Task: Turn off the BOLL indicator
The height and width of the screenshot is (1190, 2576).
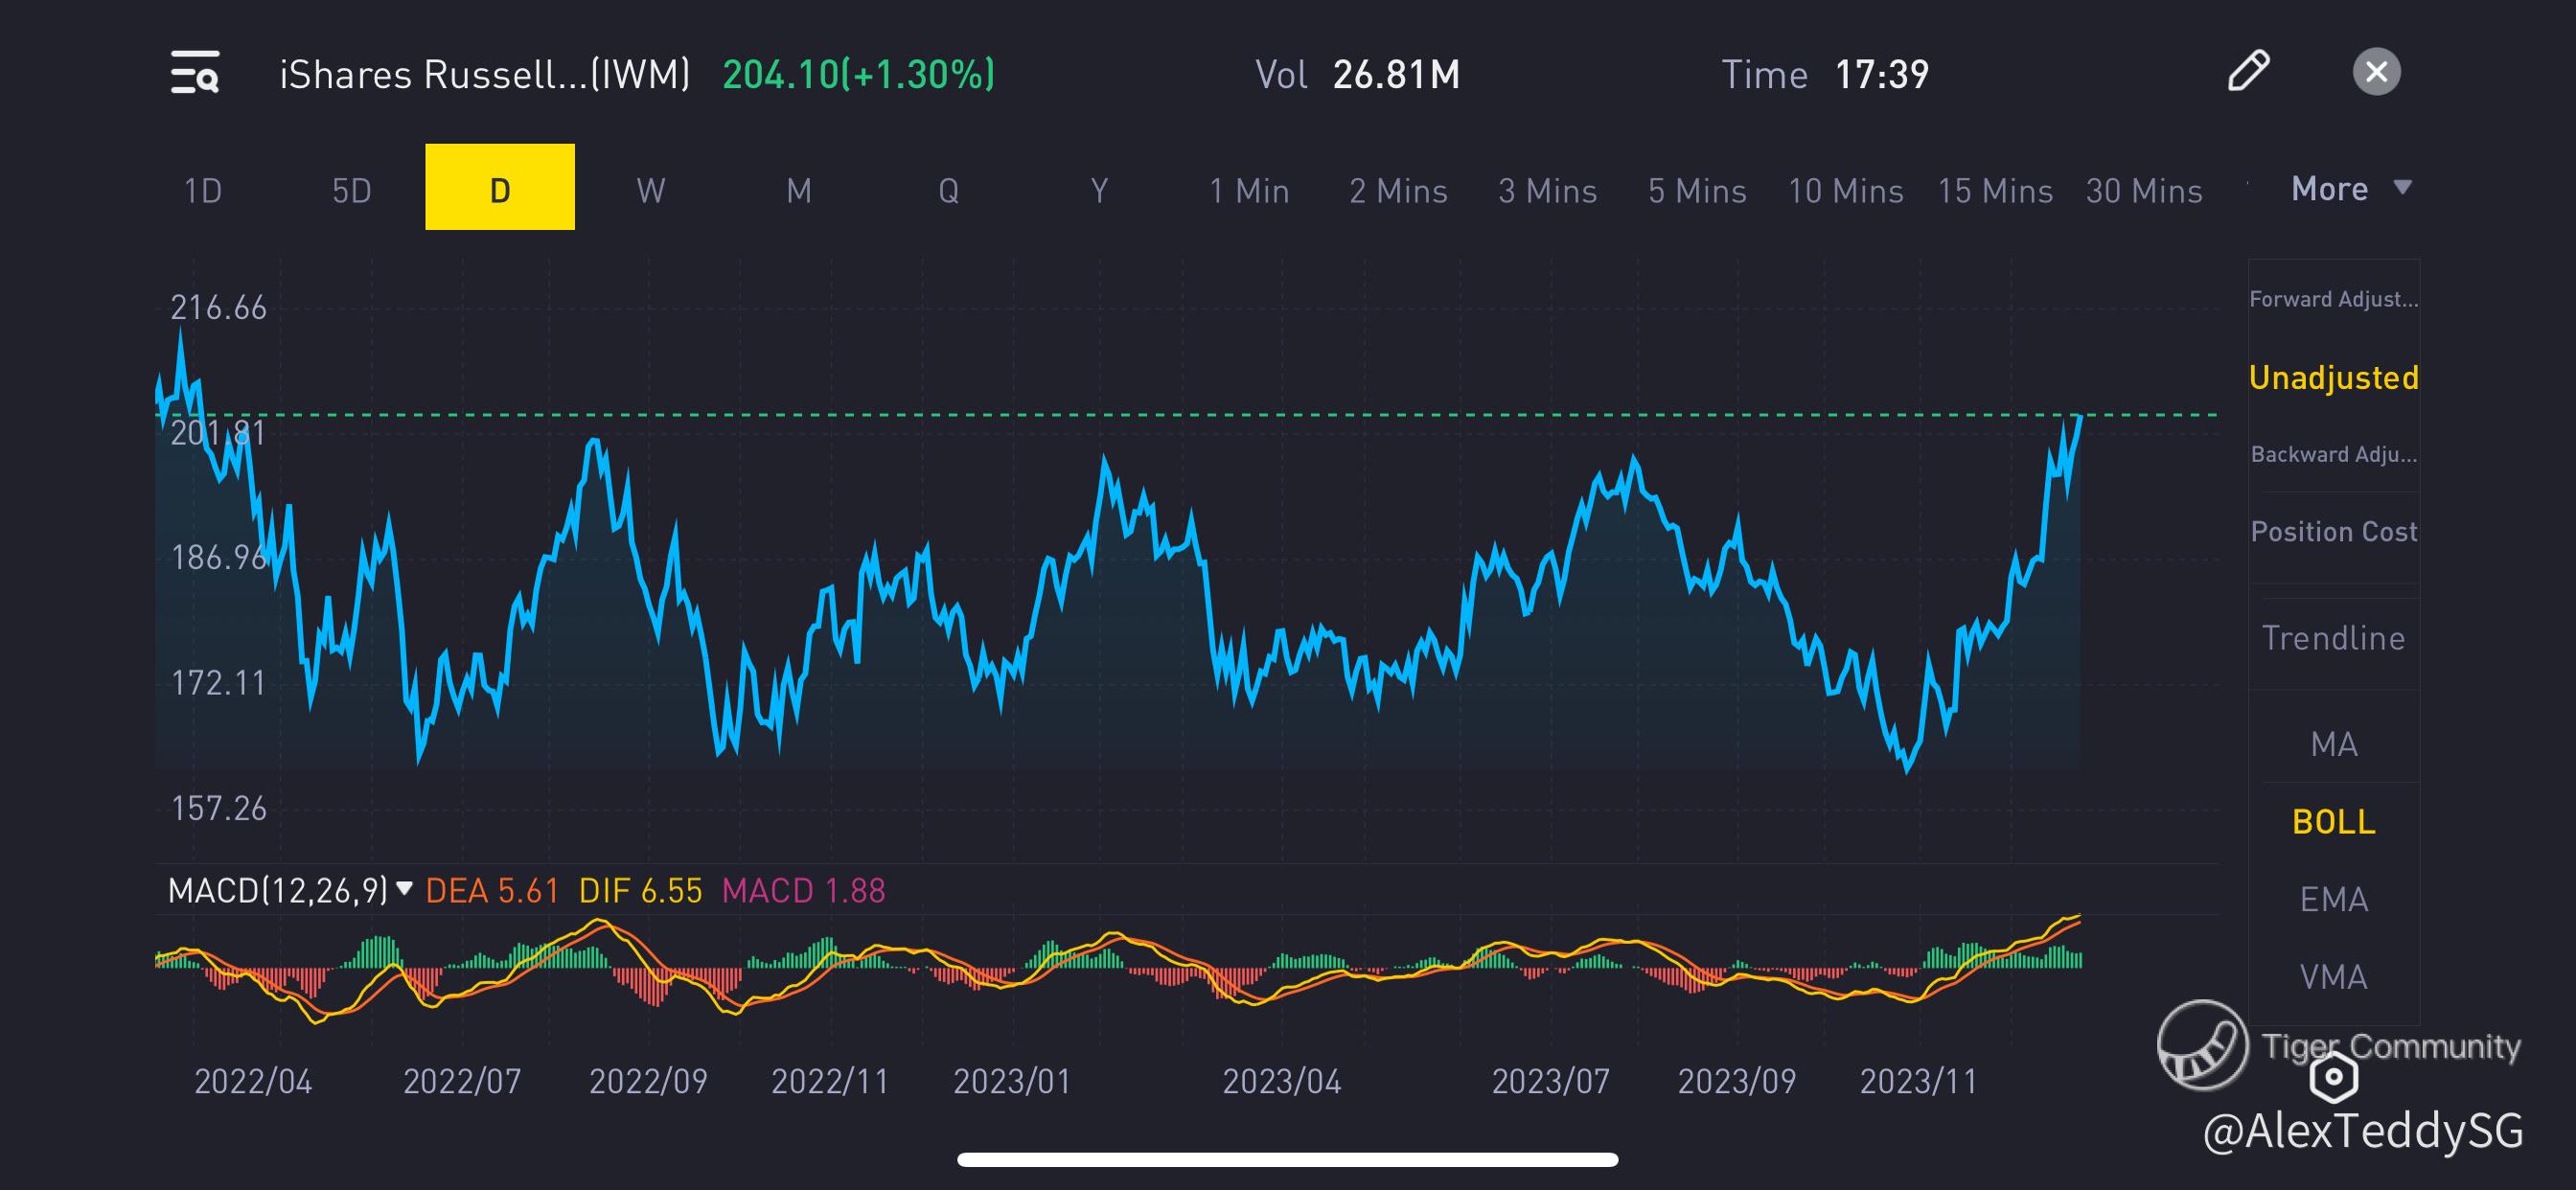Action: (x=2333, y=822)
